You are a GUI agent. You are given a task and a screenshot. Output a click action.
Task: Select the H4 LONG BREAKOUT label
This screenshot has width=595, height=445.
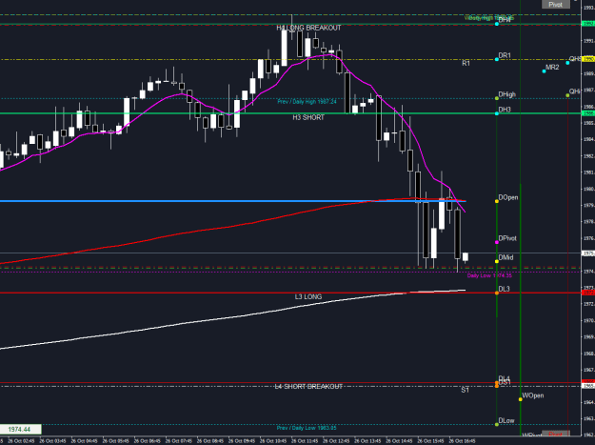[x=308, y=28]
